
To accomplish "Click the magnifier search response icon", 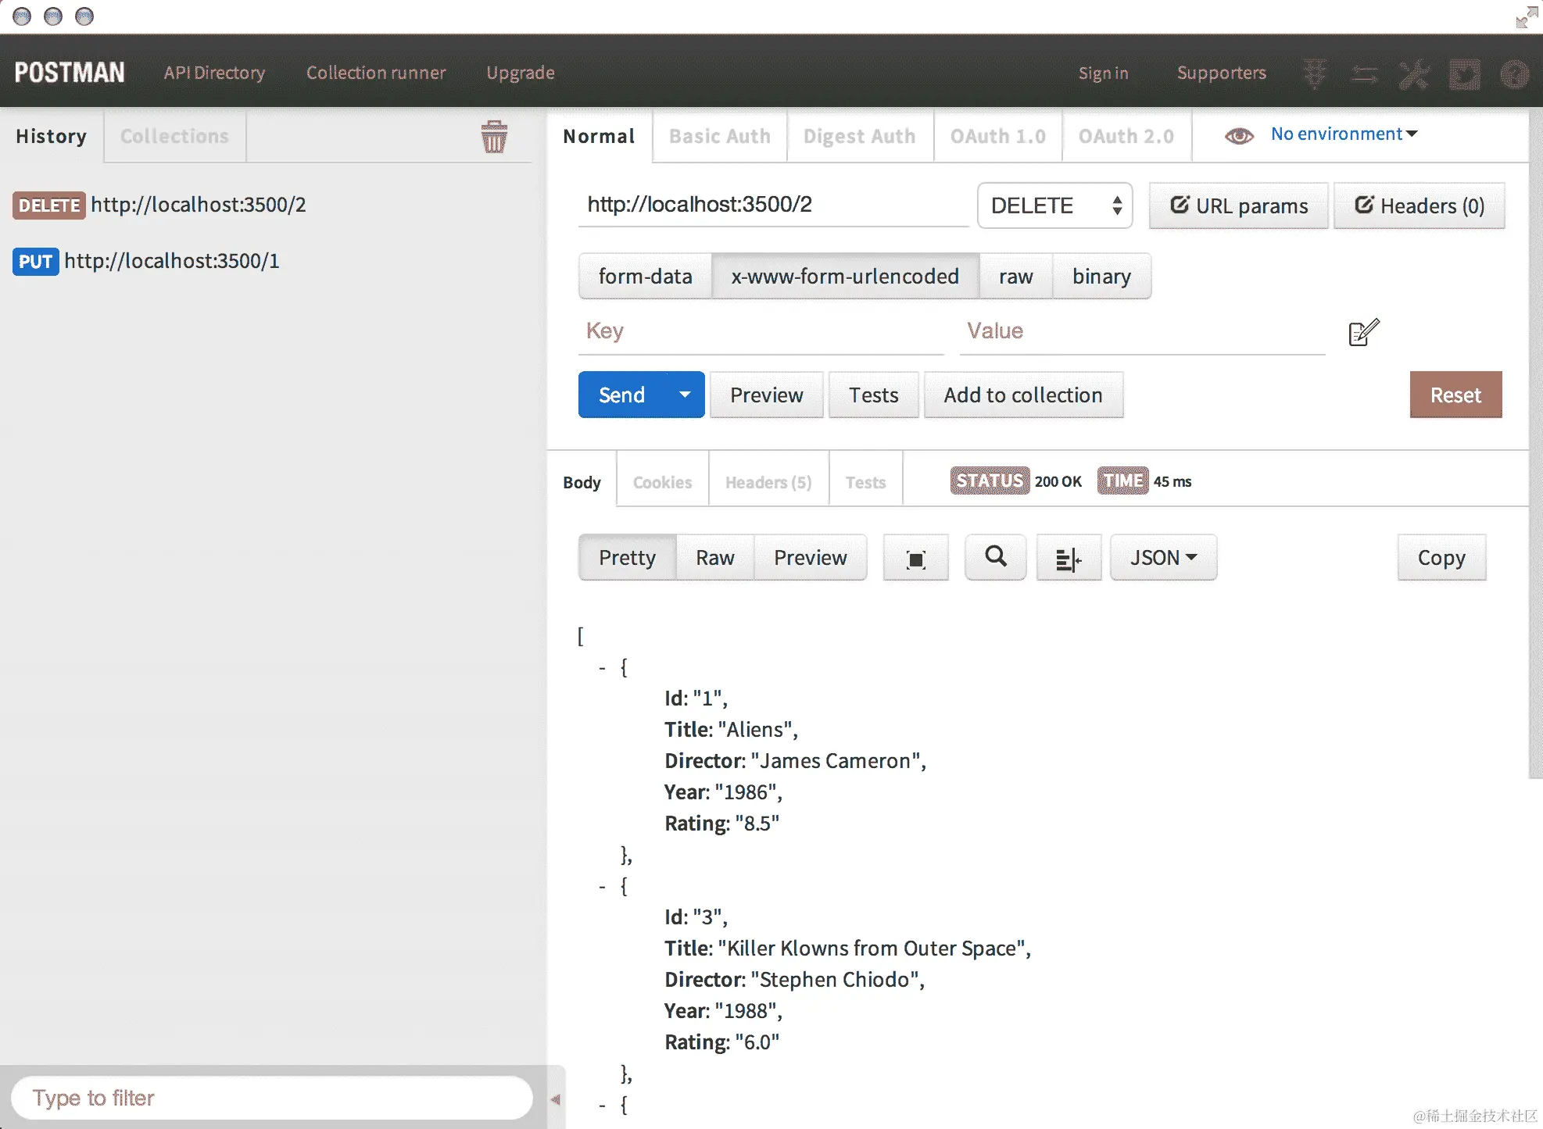I will tap(995, 557).
